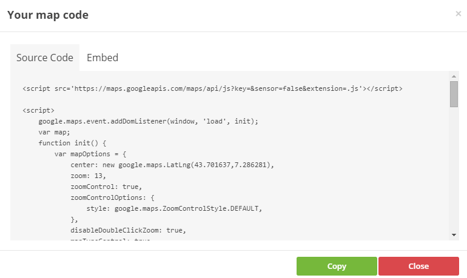Select the Source Code tab
The width and height of the screenshot is (467, 278).
tap(45, 58)
